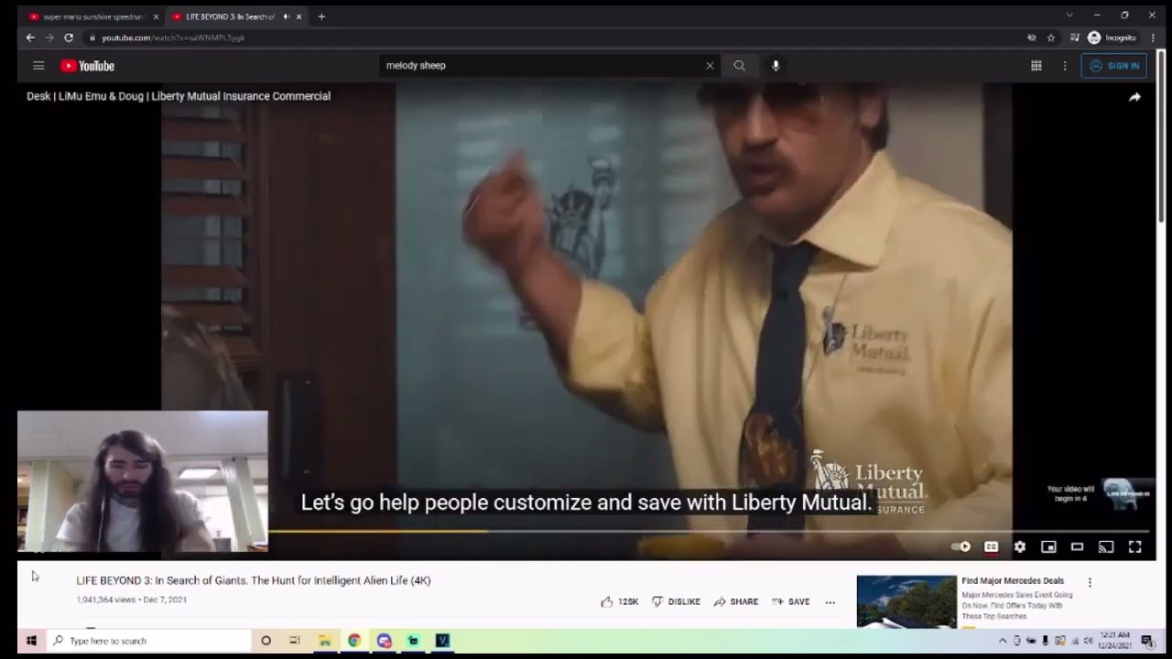Go to the YouTube home logo
The image size is (1172, 659).
point(88,66)
